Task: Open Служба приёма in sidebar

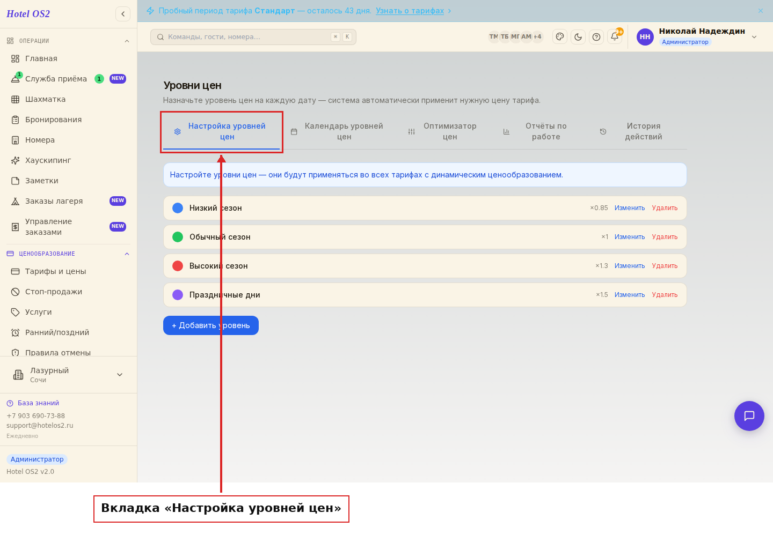Action: pyautogui.click(x=69, y=79)
